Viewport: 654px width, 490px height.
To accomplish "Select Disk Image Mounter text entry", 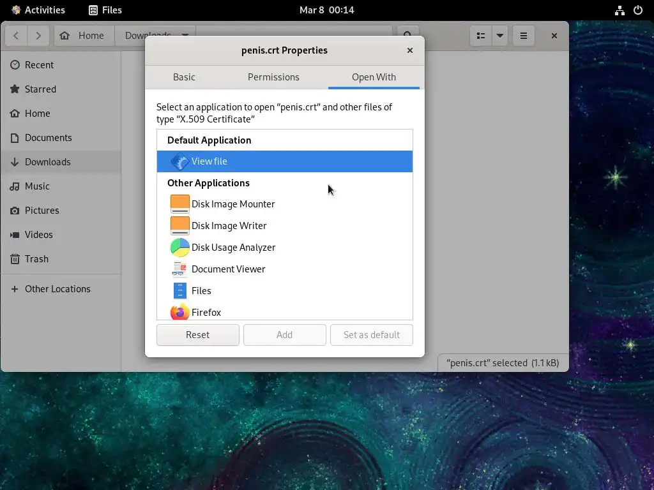I will tap(232, 204).
